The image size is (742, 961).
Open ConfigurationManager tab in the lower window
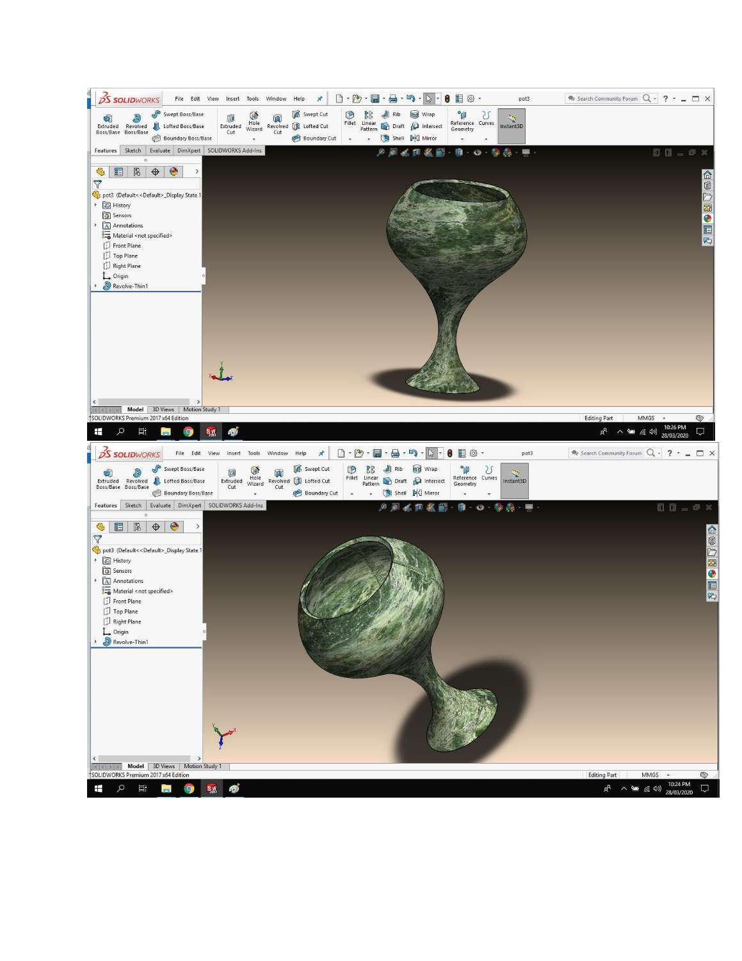[137, 527]
